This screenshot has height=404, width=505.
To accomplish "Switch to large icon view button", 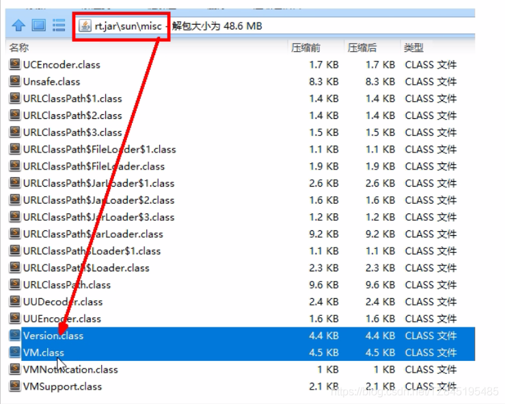I will tap(39, 25).
